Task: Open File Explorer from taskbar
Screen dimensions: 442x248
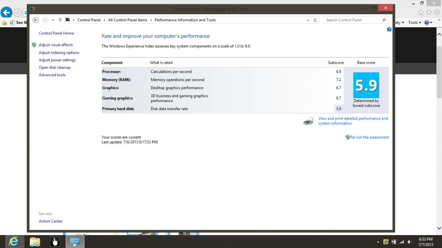Action: click(34, 242)
